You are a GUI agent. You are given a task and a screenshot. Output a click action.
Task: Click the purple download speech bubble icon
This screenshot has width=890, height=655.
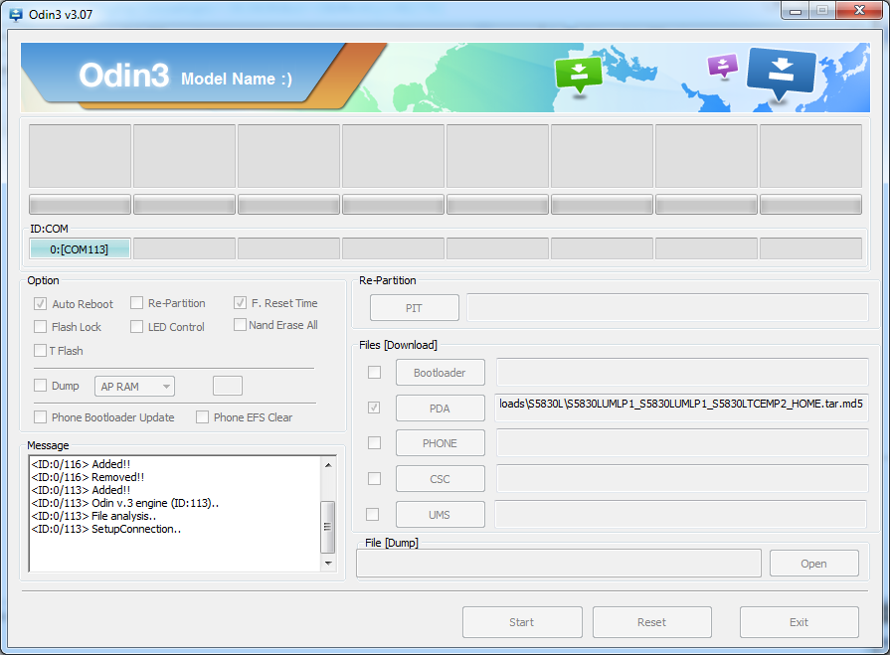coord(722,66)
